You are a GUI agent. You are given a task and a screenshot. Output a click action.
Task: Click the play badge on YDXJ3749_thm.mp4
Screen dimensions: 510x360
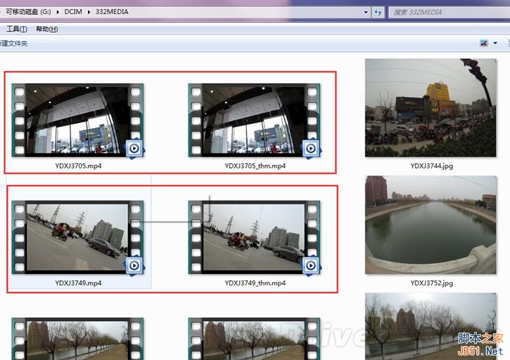(x=311, y=266)
